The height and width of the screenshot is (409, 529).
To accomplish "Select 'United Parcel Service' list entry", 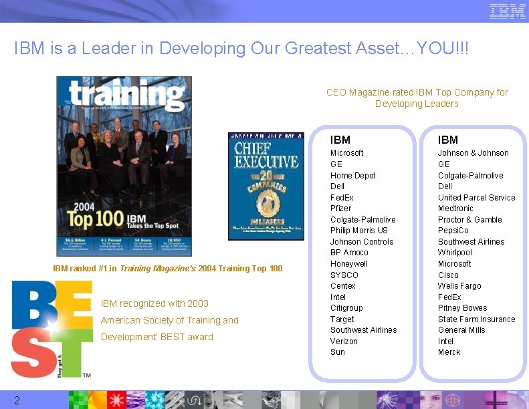I will 476,197.
